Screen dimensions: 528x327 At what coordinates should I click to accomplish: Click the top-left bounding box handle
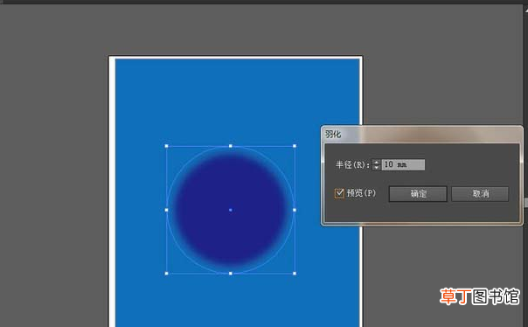[167, 146]
